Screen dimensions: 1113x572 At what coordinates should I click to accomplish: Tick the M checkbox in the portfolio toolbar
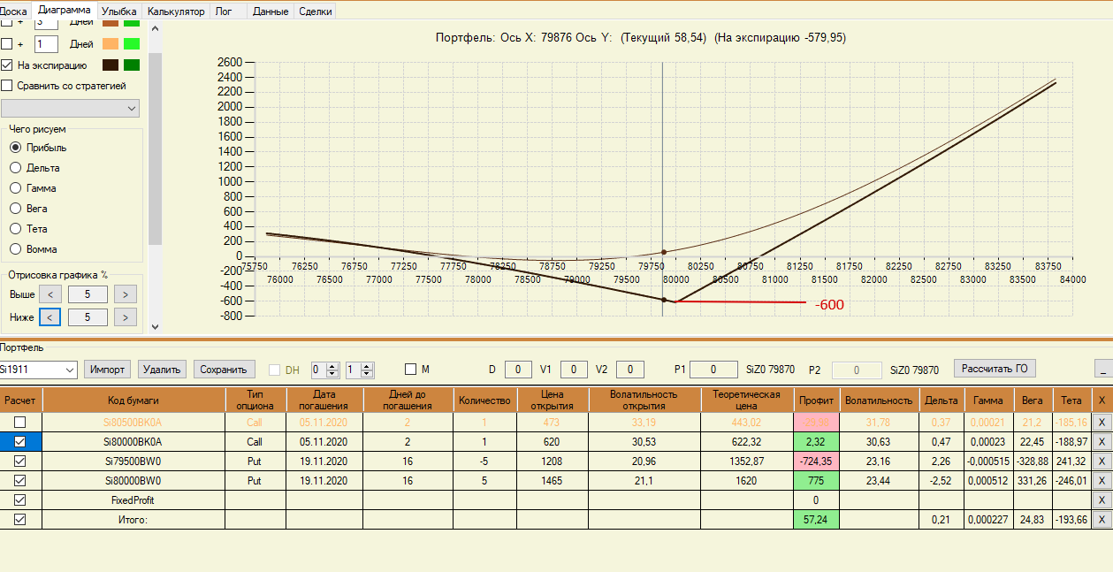pyautogui.click(x=410, y=370)
